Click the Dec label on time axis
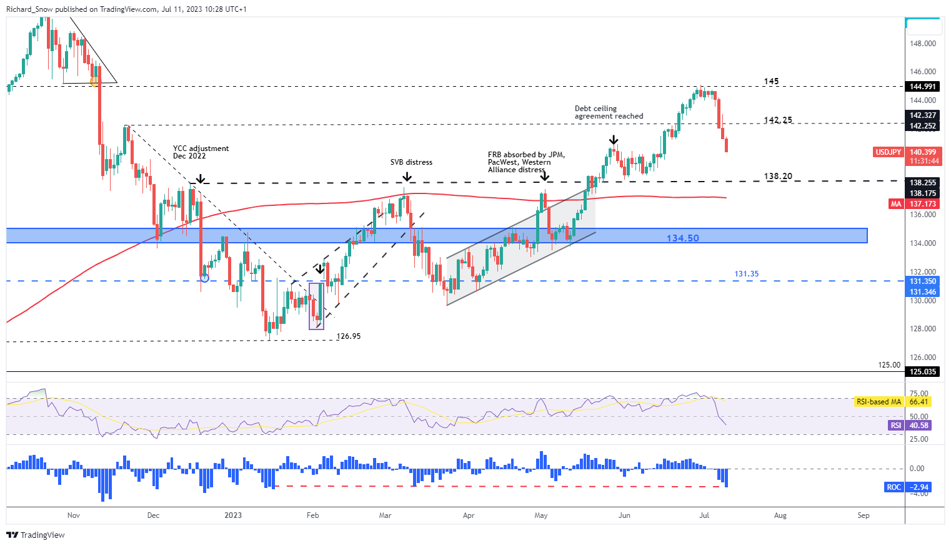The height and width of the screenshot is (546, 951). [x=153, y=515]
